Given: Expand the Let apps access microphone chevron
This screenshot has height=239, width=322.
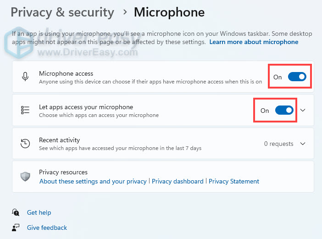Looking at the screenshot, I should coord(303,110).
